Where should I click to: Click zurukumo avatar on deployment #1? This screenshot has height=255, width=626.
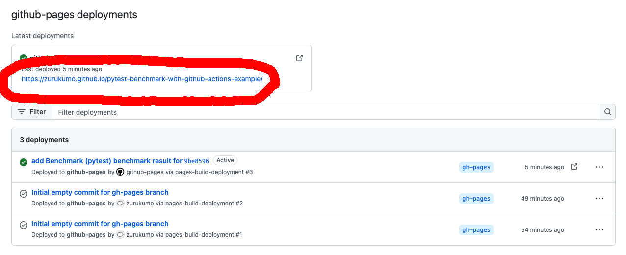pos(120,235)
